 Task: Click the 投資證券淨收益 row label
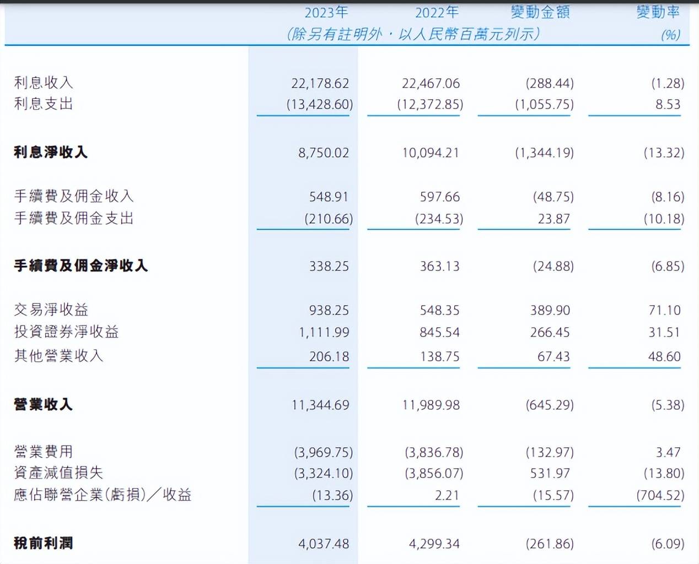coord(66,332)
